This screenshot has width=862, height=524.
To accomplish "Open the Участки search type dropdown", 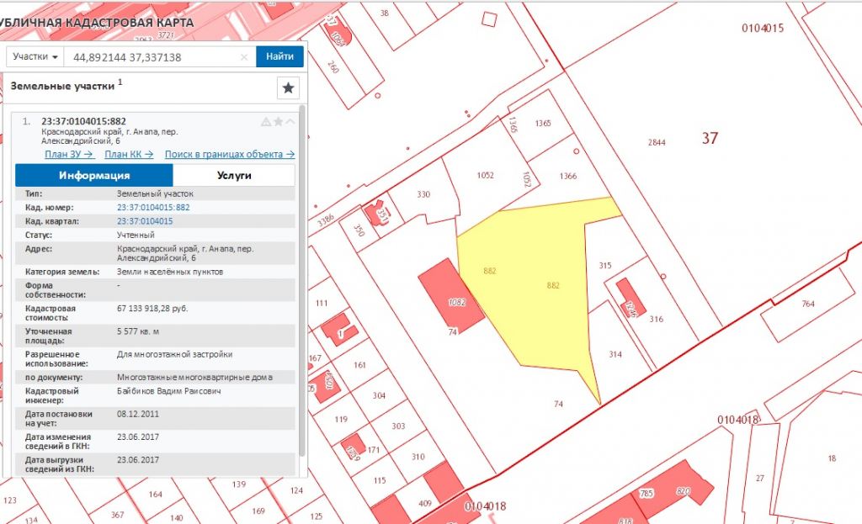I will (x=35, y=56).
